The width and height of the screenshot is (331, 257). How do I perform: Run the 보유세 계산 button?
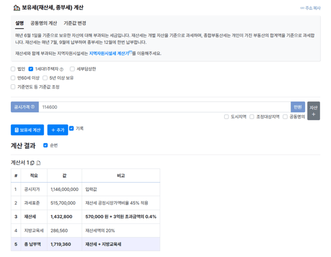point(27,130)
